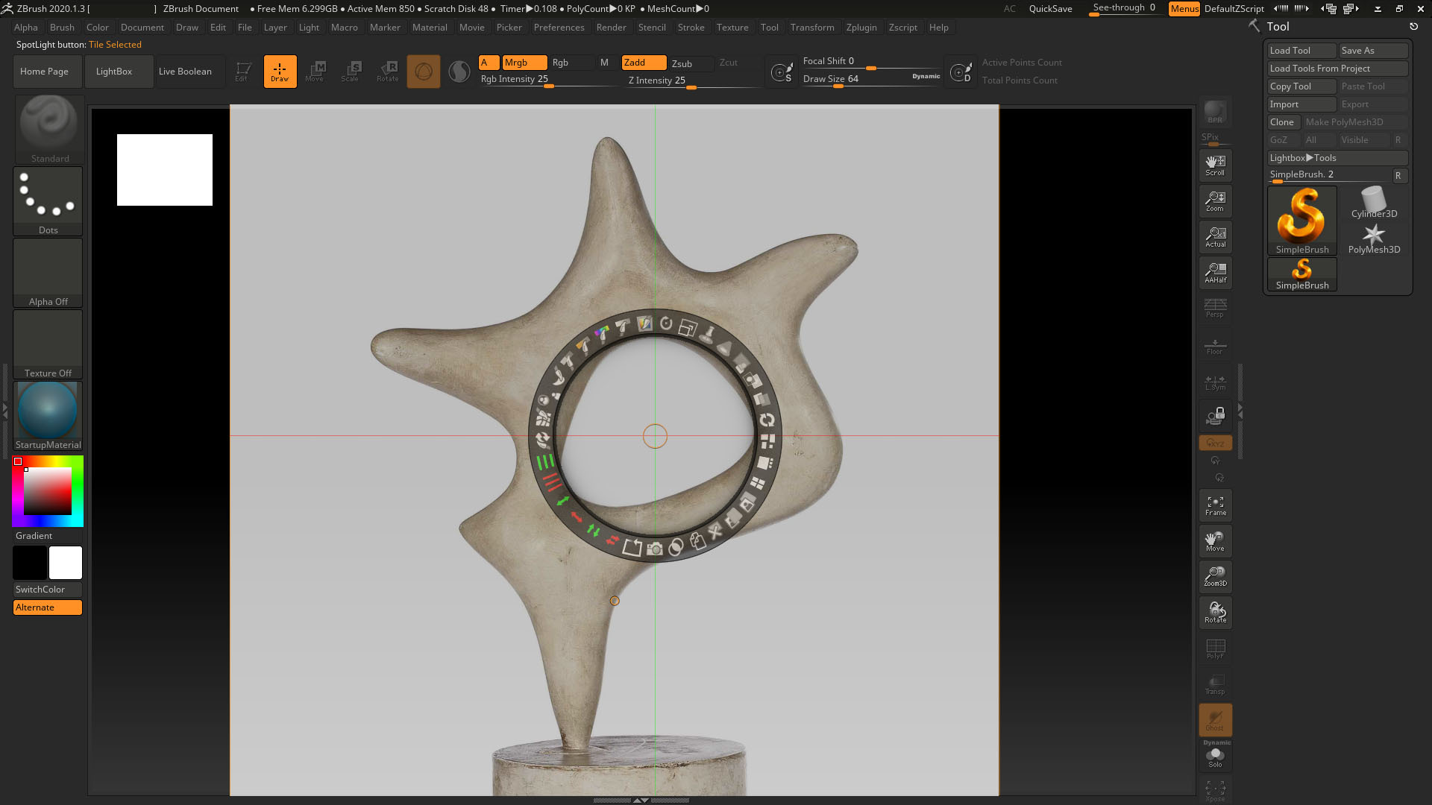1432x805 pixels.
Task: Click the Move view icon in right shelf
Action: coord(1215,541)
